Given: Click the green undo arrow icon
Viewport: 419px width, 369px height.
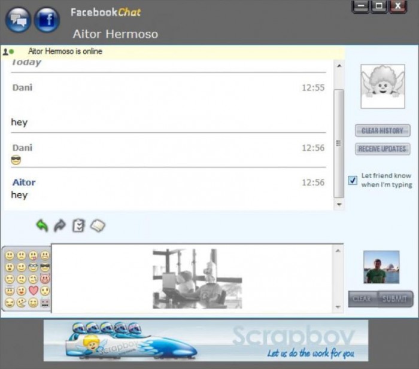Looking at the screenshot, I should click(x=42, y=225).
